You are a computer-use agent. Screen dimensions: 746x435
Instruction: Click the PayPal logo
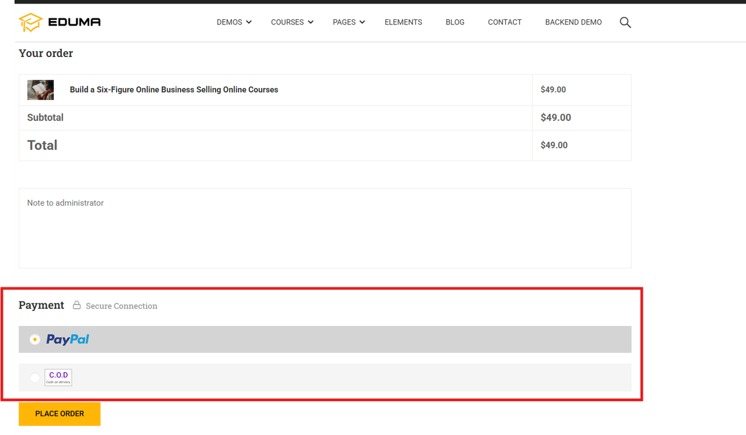point(68,339)
